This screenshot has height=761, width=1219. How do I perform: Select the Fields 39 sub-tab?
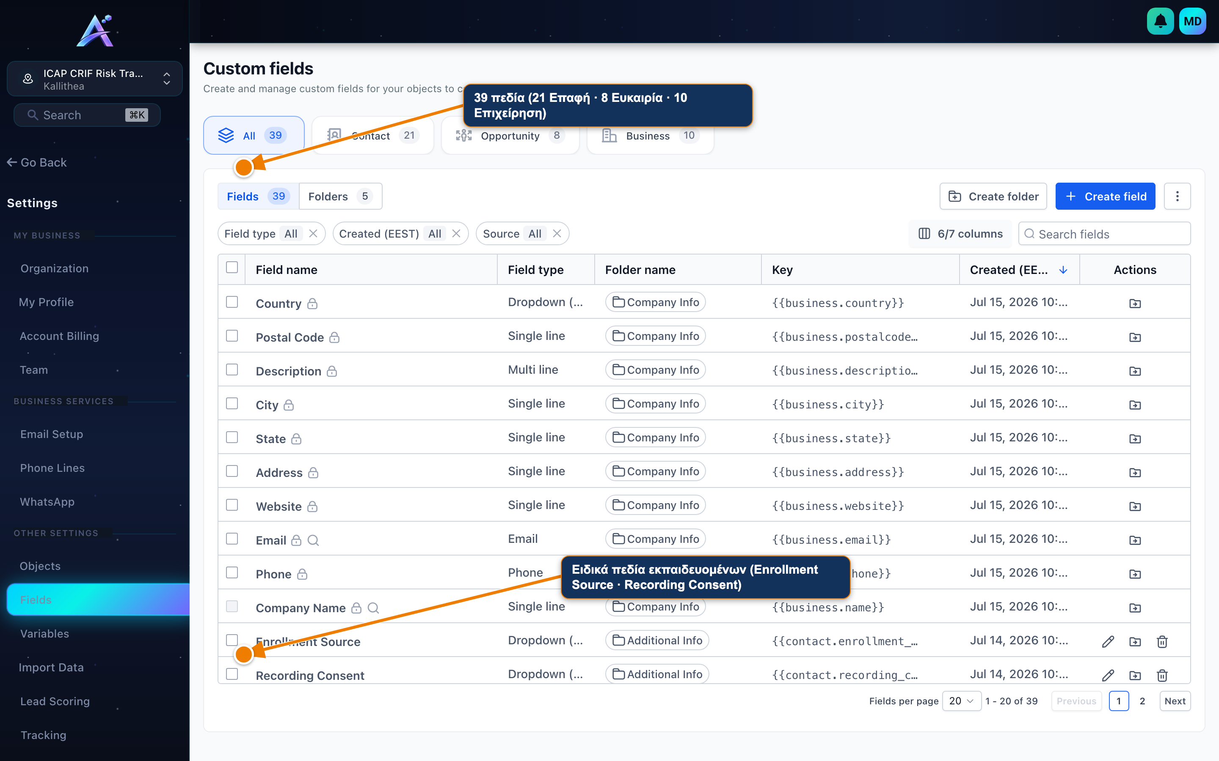click(259, 196)
